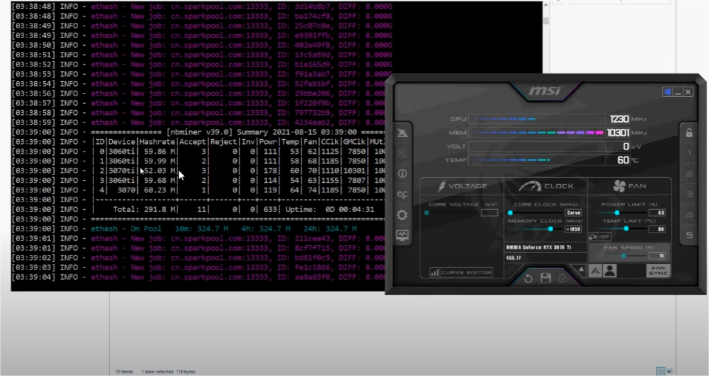The image size is (709, 376).
Task: Select profile slot 5 in Afterburner
Action: click(690, 235)
